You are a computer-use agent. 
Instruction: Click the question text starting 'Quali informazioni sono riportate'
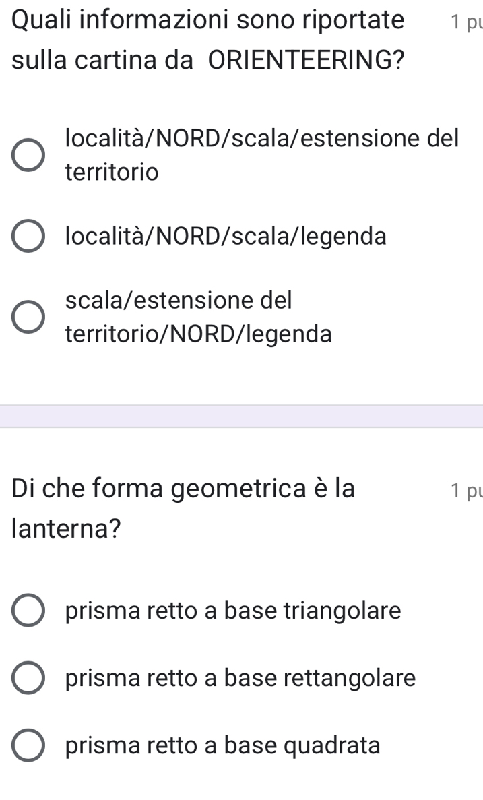tap(209, 20)
